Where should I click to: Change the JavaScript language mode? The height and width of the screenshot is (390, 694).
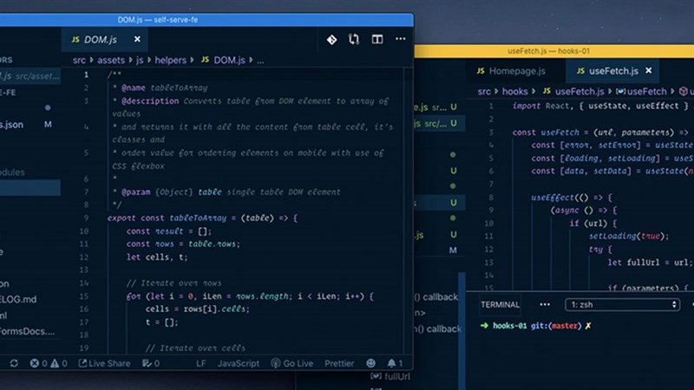[238, 363]
